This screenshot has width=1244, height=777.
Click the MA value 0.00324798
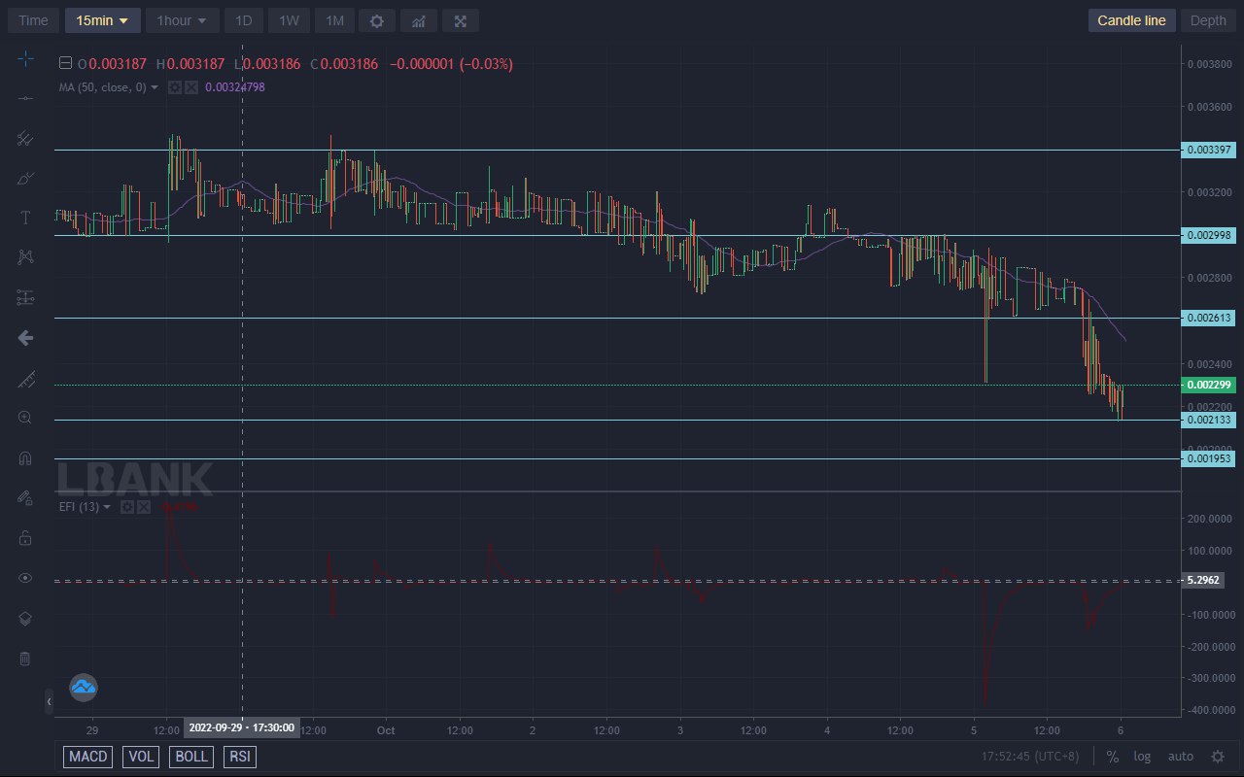coord(235,87)
